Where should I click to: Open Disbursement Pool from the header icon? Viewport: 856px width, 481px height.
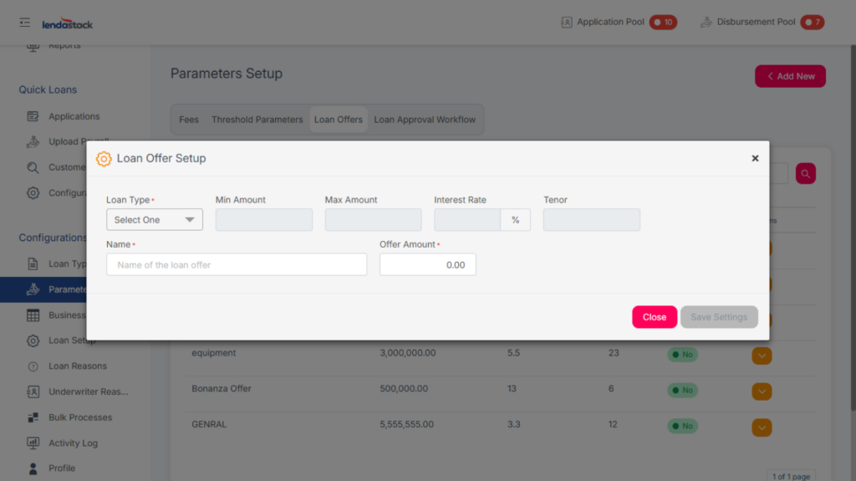(x=706, y=23)
